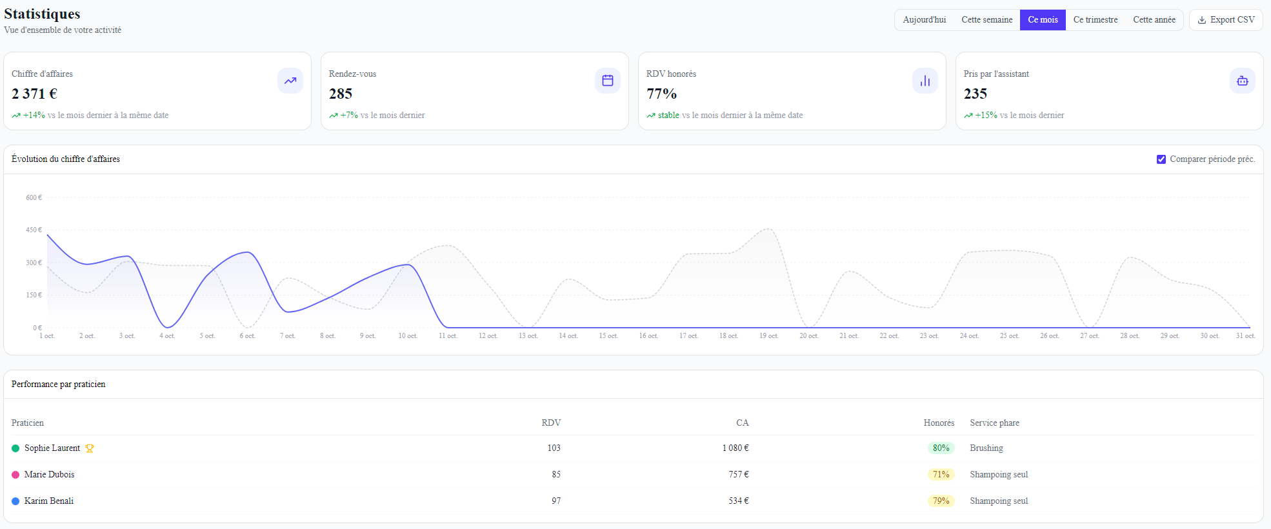1271x529 pixels.
Task: Click the trophy icon next to Sophie Laurent
Action: (90, 448)
